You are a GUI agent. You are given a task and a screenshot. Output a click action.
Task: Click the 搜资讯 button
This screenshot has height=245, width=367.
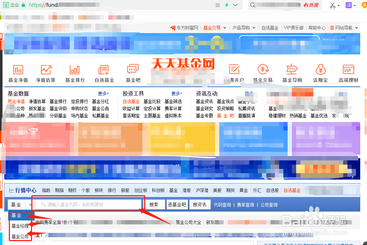coord(199,204)
